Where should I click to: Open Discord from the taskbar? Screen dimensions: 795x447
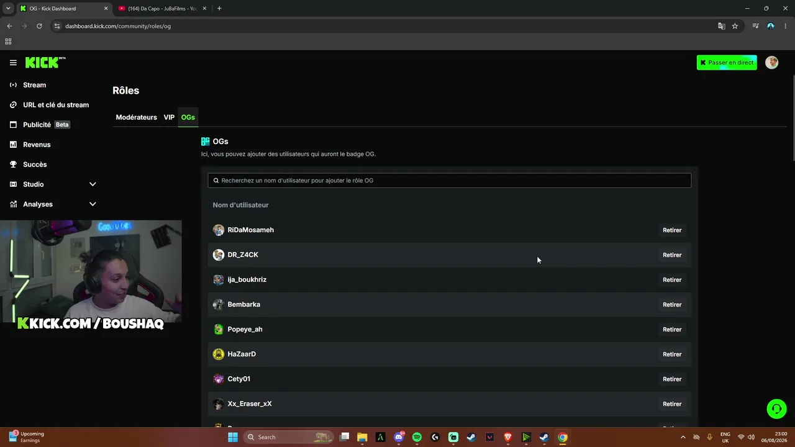pos(399,437)
